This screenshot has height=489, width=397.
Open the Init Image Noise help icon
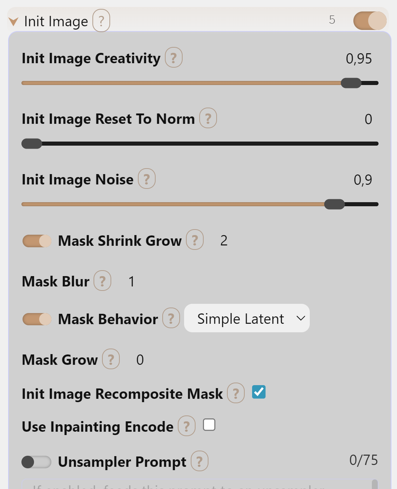(x=146, y=179)
